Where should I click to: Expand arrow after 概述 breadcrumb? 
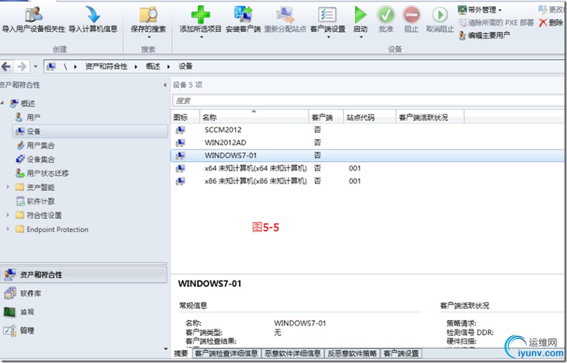click(x=169, y=67)
